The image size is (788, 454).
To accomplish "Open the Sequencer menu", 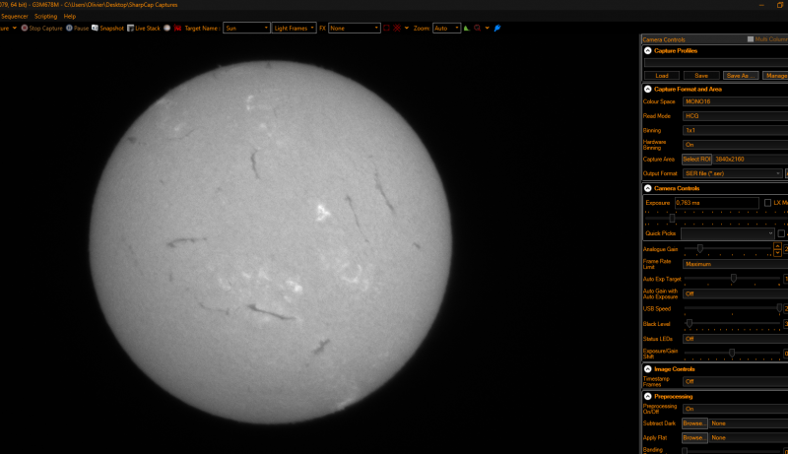I will point(14,17).
